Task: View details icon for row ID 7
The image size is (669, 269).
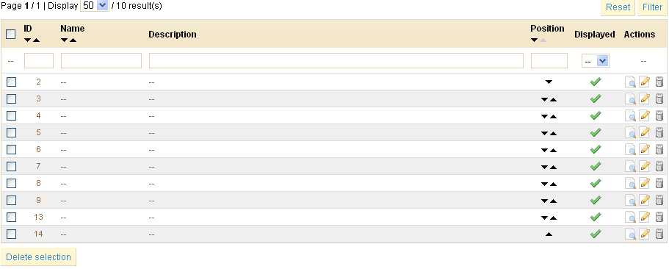Action: pyautogui.click(x=630, y=166)
